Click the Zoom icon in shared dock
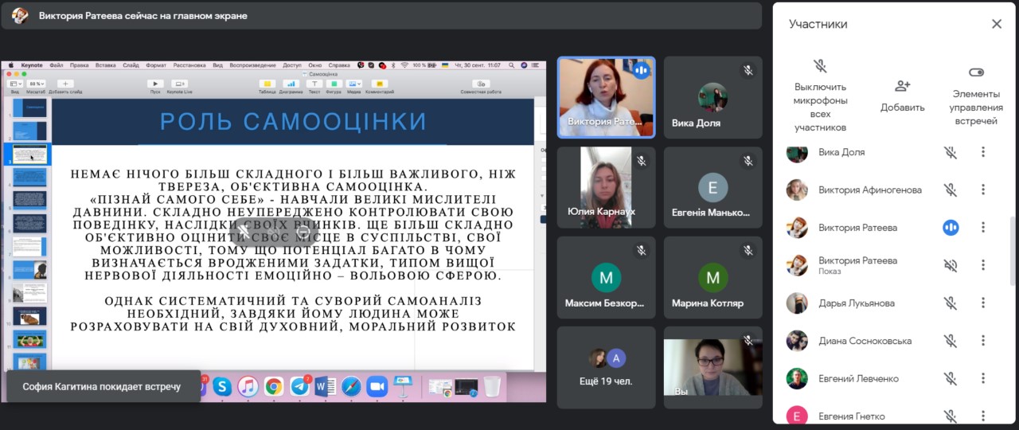 point(377,387)
